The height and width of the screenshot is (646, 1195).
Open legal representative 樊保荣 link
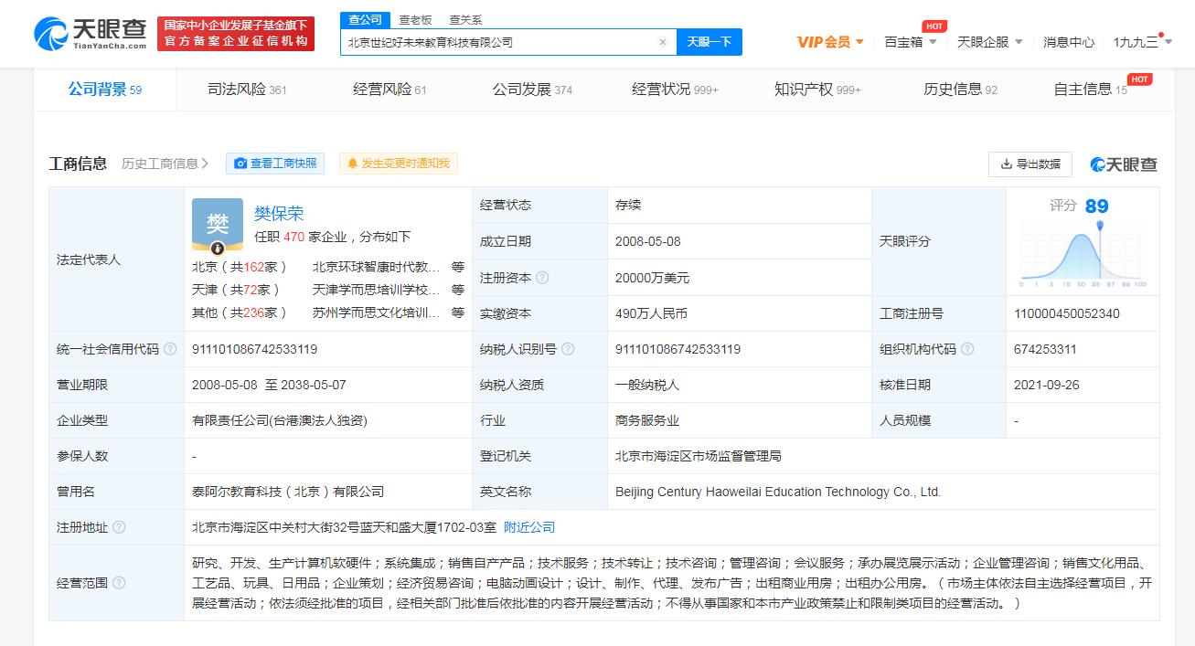(279, 213)
